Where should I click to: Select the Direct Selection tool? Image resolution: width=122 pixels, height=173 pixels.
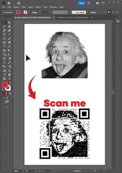click(9, 23)
